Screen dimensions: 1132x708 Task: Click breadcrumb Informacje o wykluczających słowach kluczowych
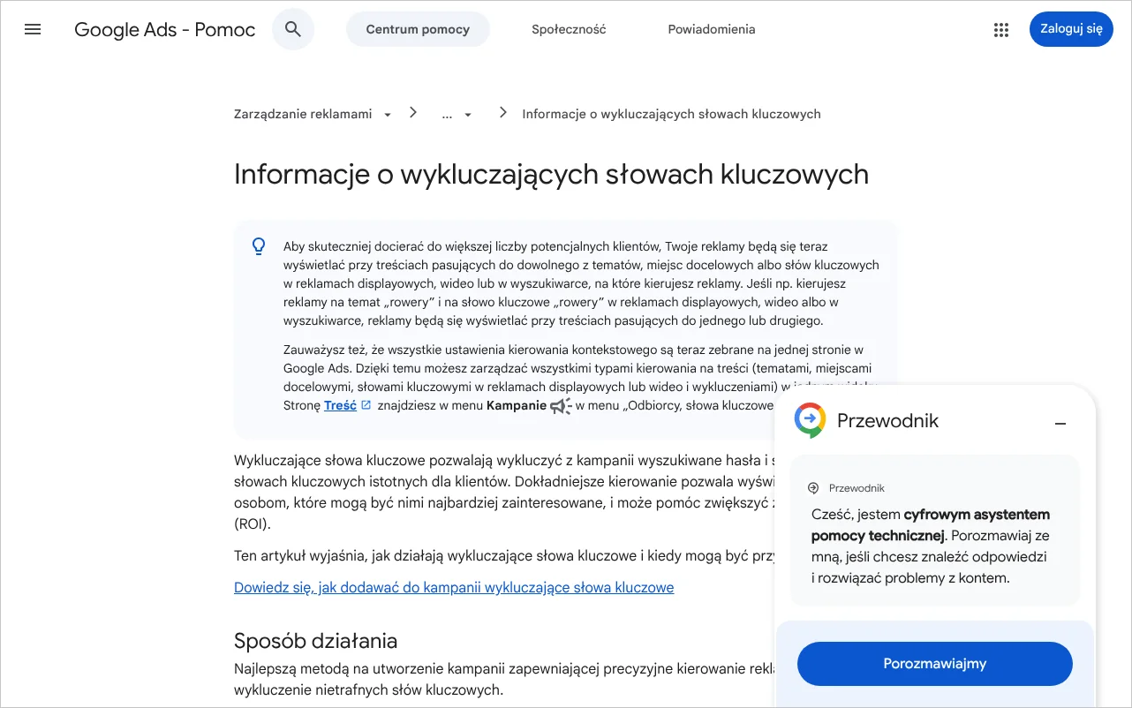tap(671, 114)
